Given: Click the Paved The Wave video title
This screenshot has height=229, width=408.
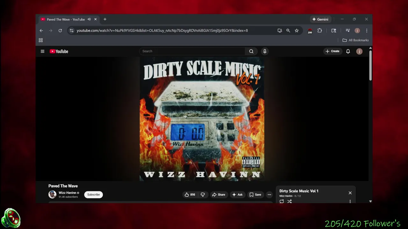Looking at the screenshot, I should point(63,186).
